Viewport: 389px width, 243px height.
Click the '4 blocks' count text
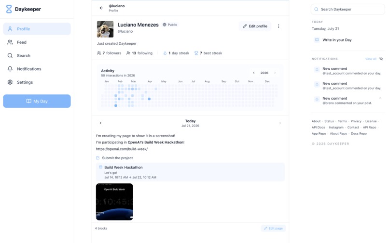point(101,229)
